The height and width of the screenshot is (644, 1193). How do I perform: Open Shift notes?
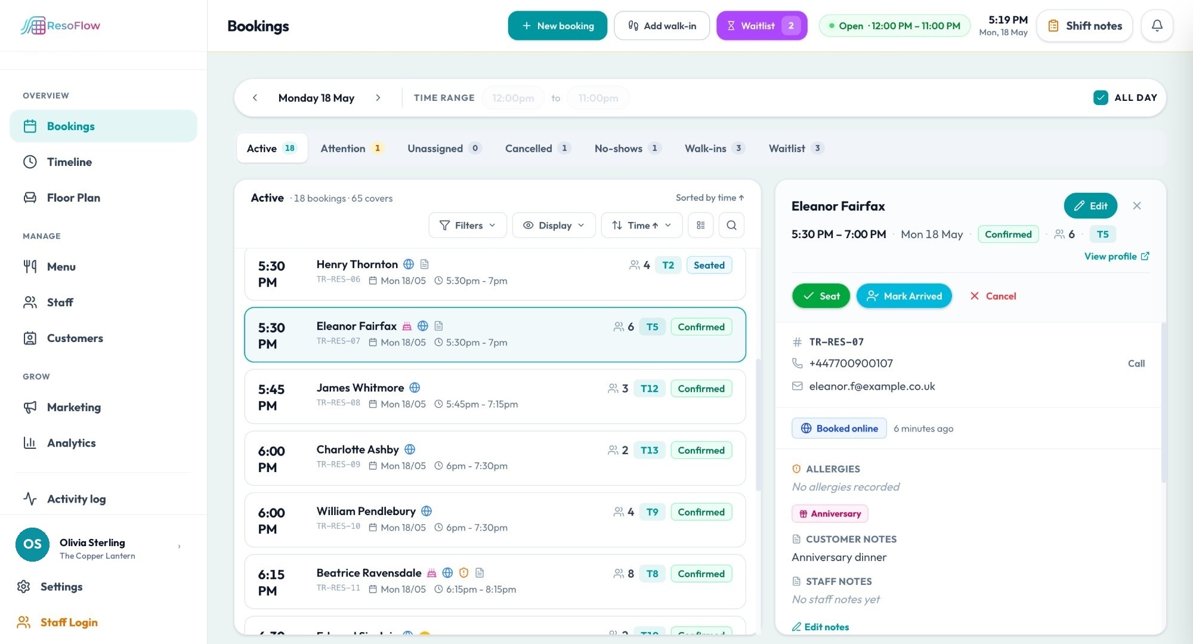[x=1084, y=26]
